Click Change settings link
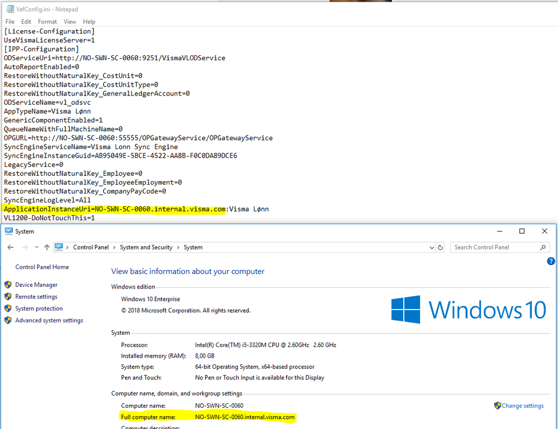Screen dimensions: 558x429 522,406
